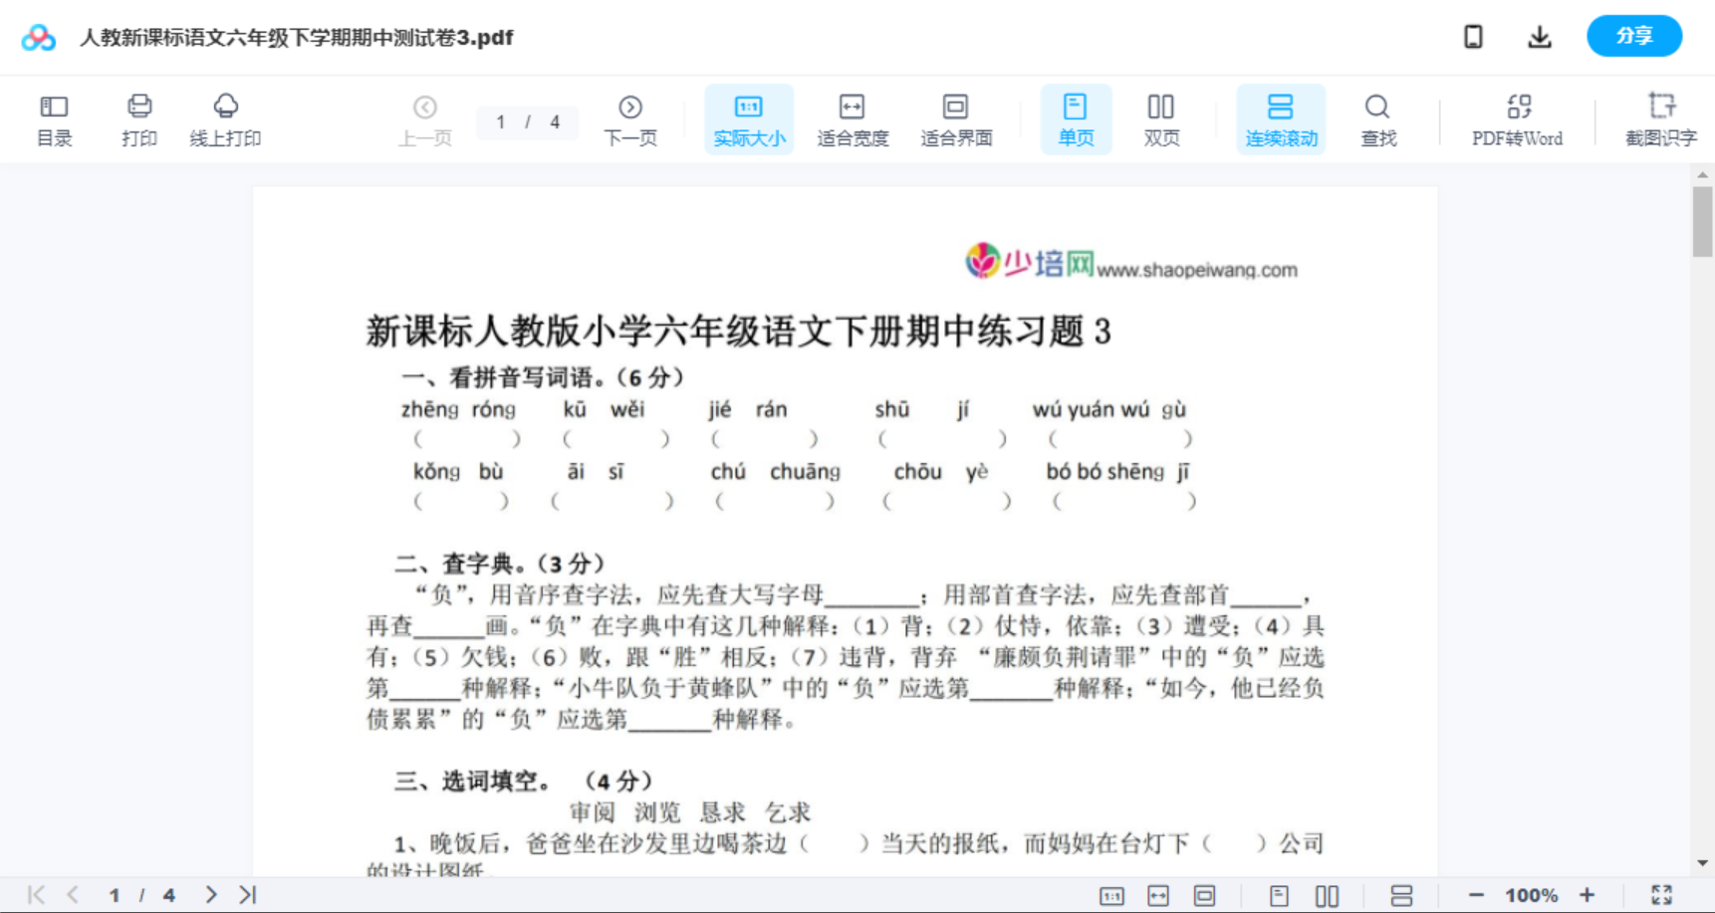Click the 分享 share button
The width and height of the screenshot is (1715, 913).
pos(1633,36)
